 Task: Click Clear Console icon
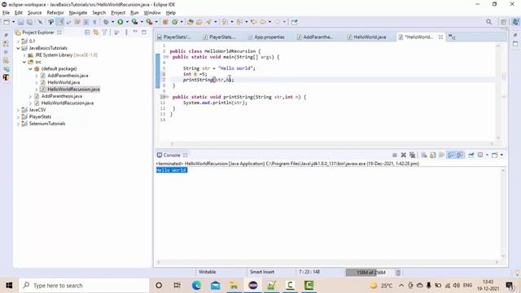[x=424, y=155]
